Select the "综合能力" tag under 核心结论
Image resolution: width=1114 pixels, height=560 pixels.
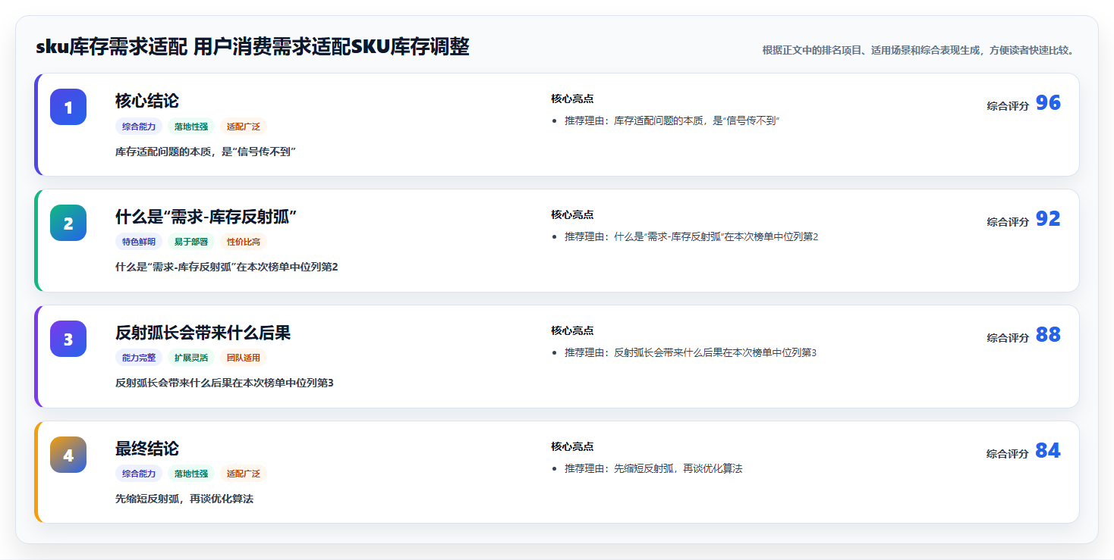click(x=139, y=127)
